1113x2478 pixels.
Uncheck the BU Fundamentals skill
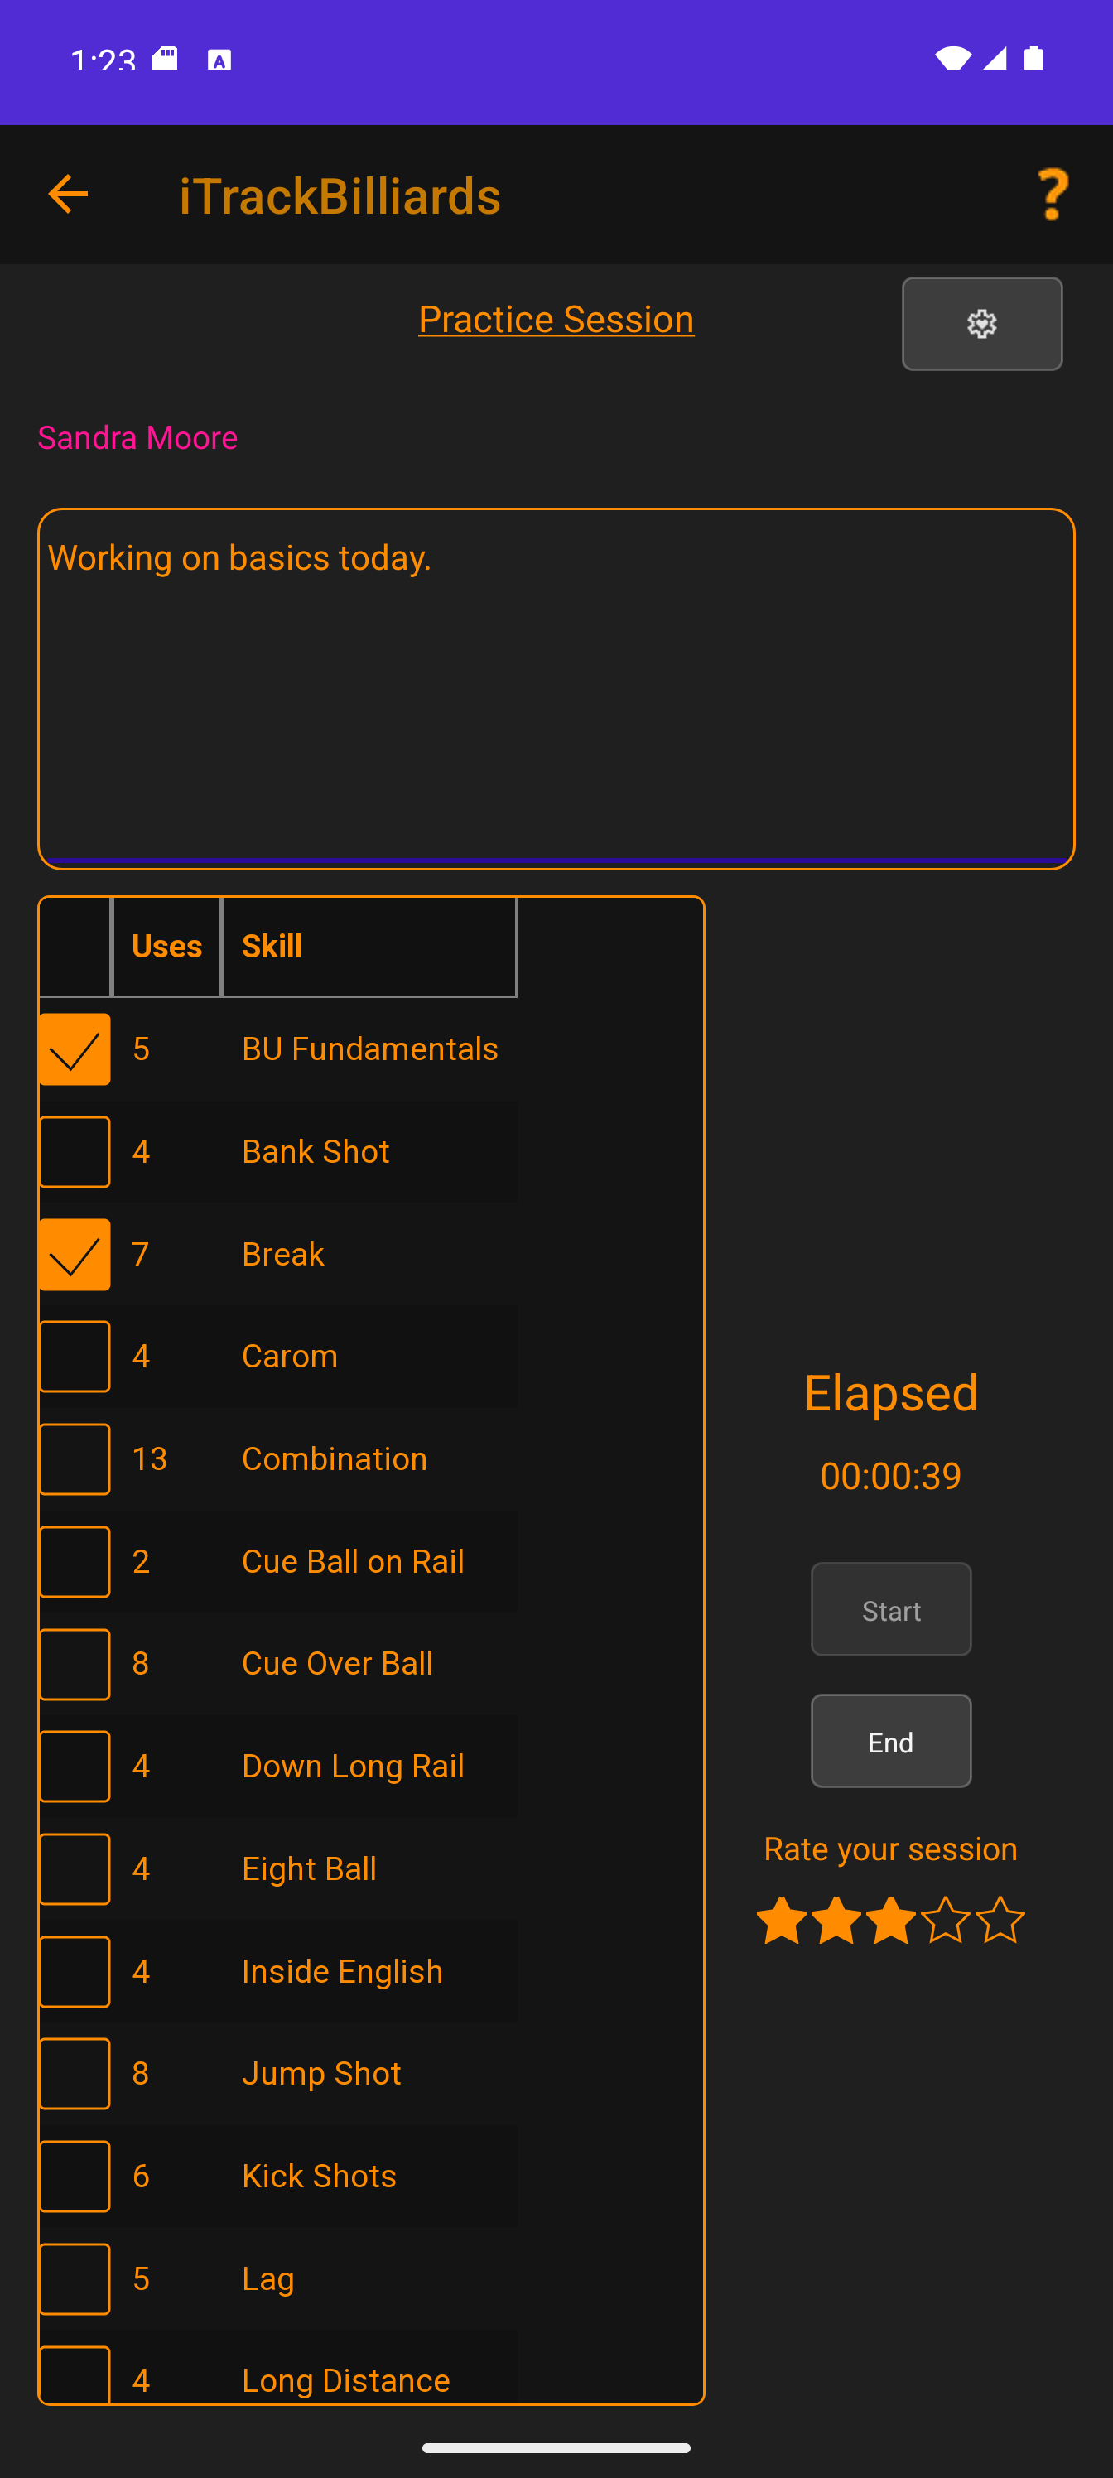pos(74,1049)
